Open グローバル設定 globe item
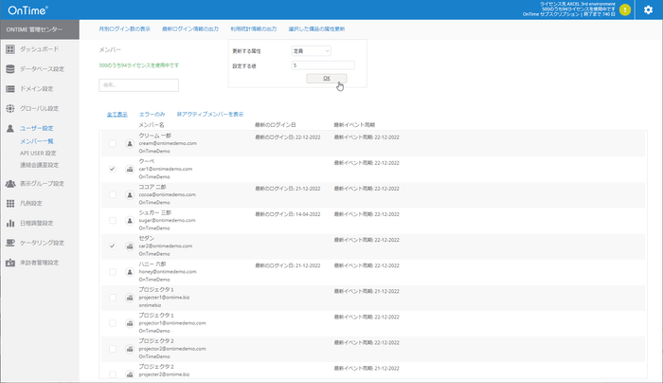The width and height of the screenshot is (663, 383). [40, 108]
